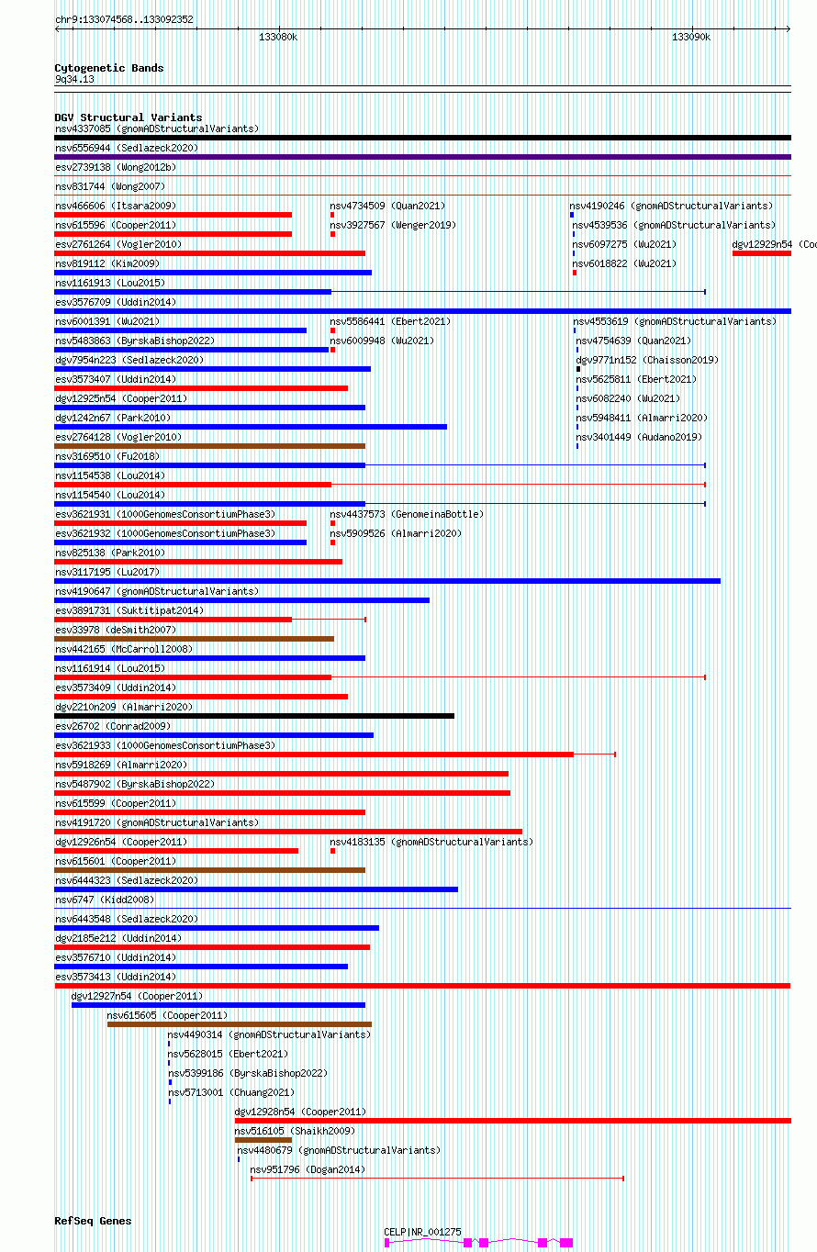Select the esv2764128 Vogler2010 label
This screenshot has width=817, height=1252.
coord(118,437)
